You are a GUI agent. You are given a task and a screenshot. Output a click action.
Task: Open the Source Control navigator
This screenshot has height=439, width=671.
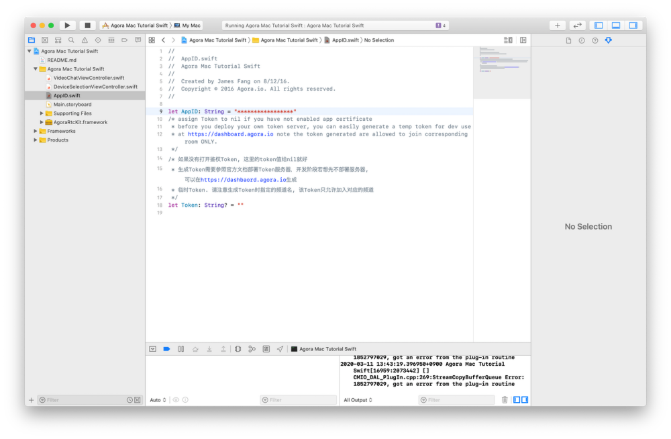44,40
